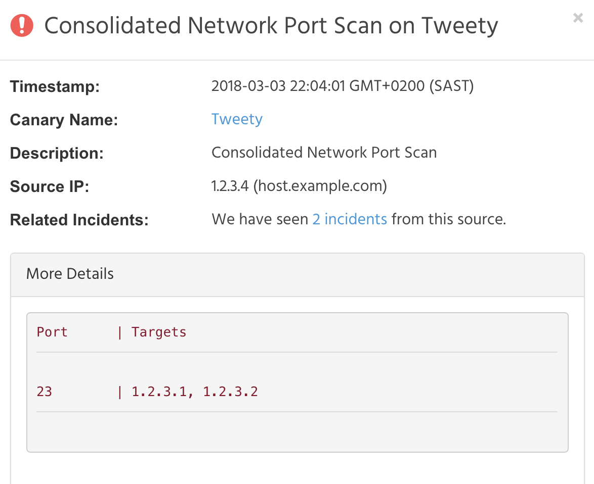This screenshot has width=594, height=484.
Task: Click the Description field label
Action: (x=57, y=153)
